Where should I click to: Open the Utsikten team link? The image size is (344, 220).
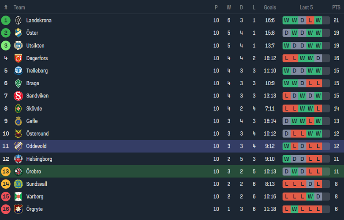pos(35,46)
